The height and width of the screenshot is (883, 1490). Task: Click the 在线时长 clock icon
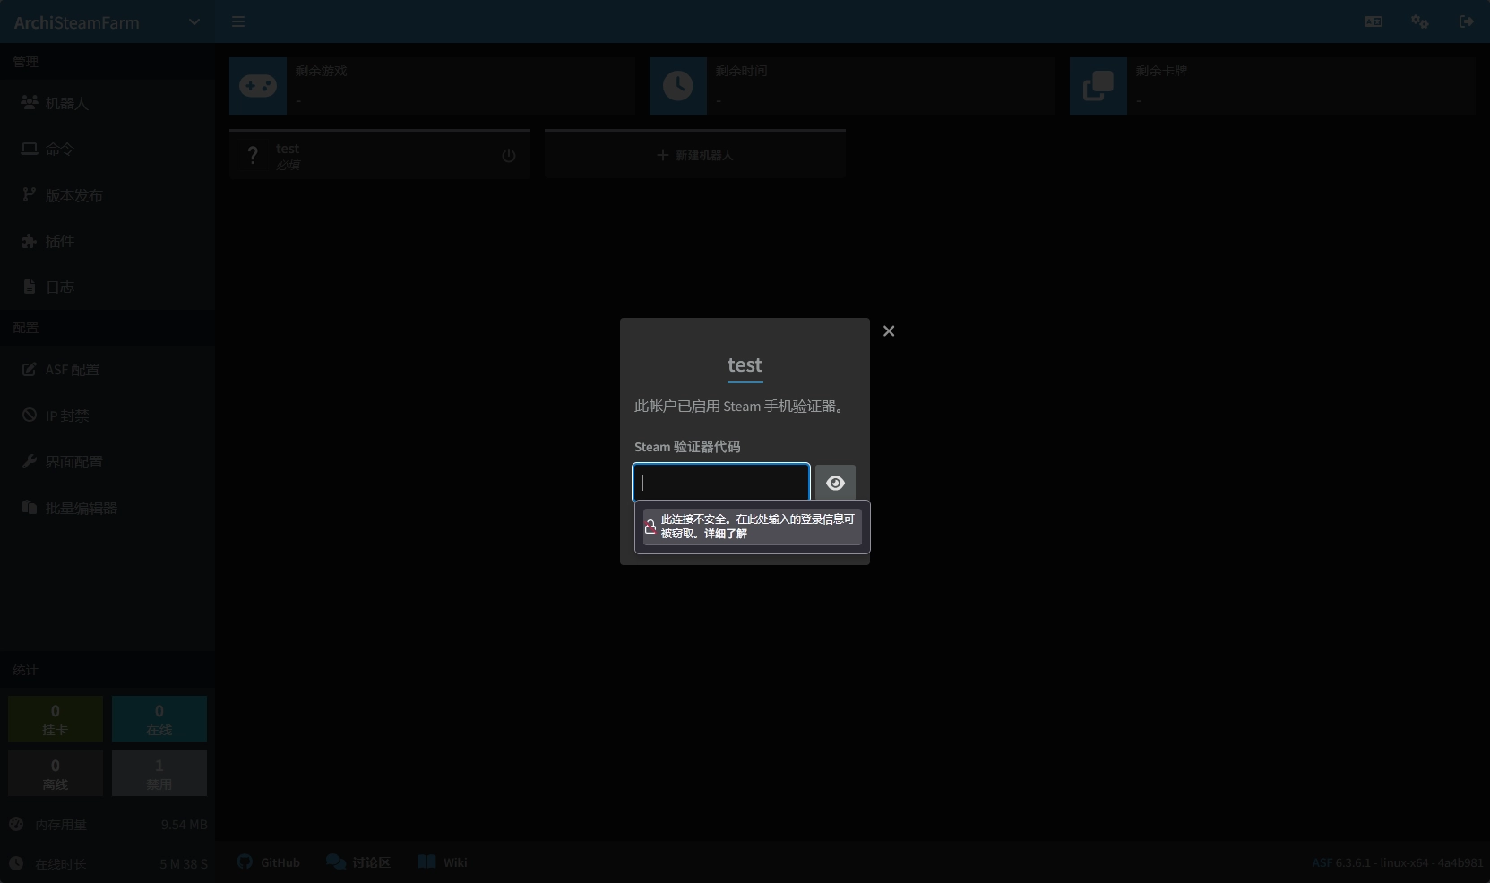click(x=16, y=863)
